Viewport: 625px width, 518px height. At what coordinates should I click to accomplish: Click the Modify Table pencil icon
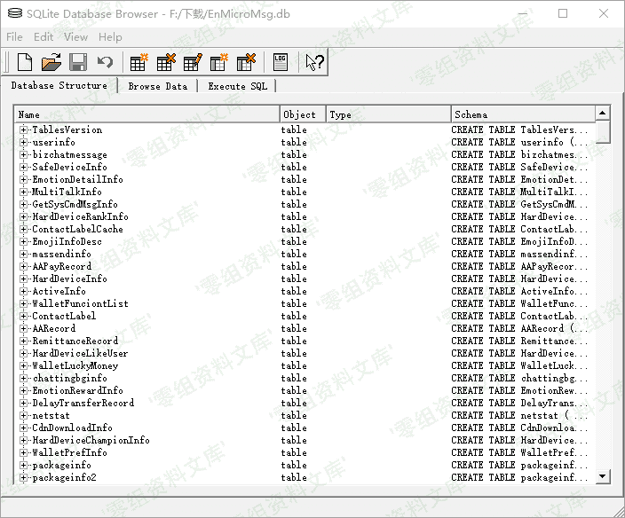193,62
